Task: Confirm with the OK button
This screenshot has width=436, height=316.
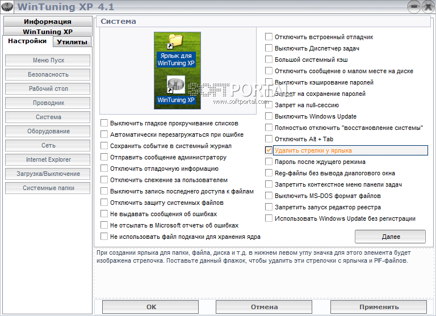Action: 150,307
